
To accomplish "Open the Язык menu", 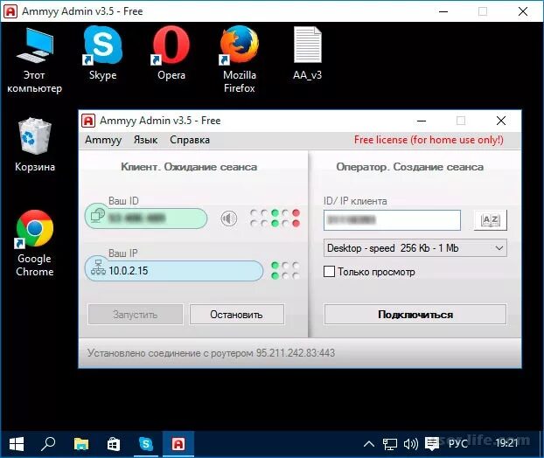I will pyautogui.click(x=145, y=140).
